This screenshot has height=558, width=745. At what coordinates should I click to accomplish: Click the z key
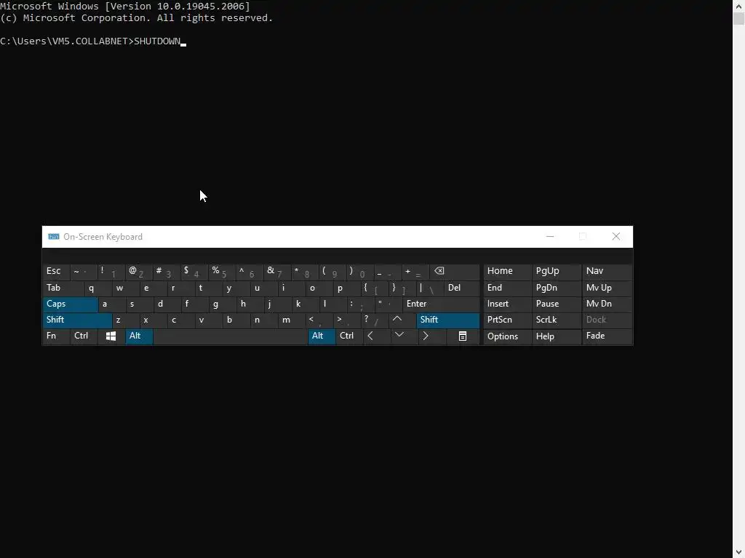click(x=126, y=320)
